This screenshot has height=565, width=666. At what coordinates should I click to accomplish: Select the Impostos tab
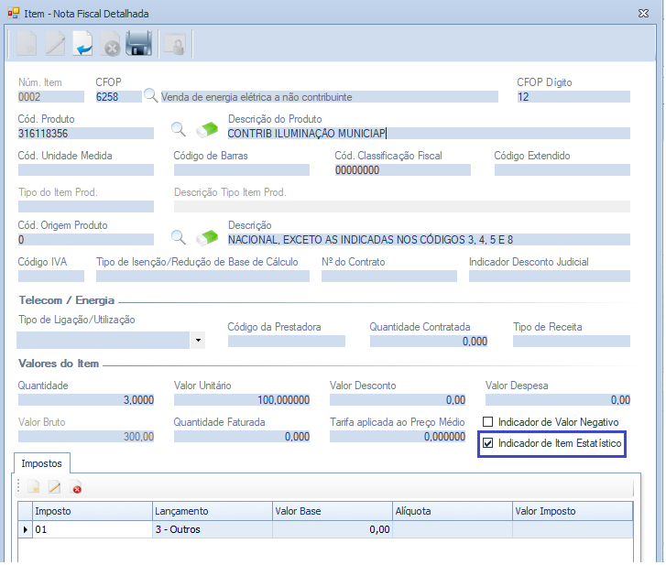point(40,463)
